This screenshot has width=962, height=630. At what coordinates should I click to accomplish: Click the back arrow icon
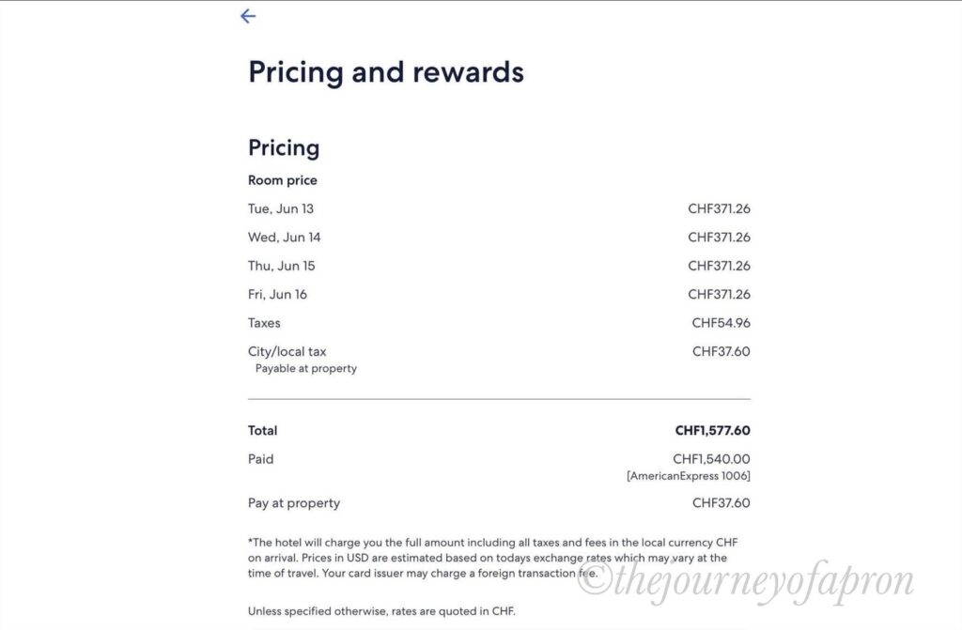tap(248, 16)
